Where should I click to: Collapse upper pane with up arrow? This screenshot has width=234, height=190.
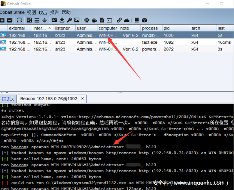2,93
